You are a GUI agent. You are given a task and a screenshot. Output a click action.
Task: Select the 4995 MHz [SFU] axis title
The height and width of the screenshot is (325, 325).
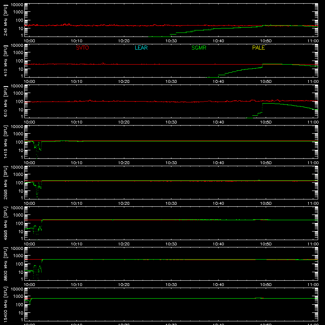click(5, 223)
